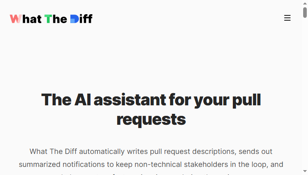This screenshot has height=175, width=308.
Task: Click the scrollbar up arrow
Action: coord(305,3)
